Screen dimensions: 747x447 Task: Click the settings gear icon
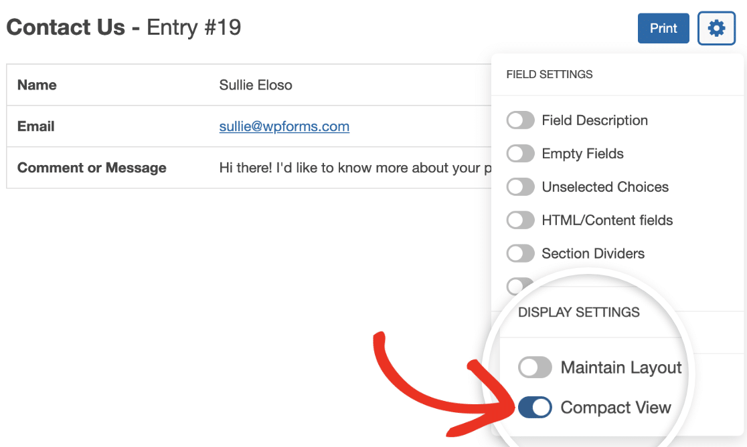coord(716,29)
